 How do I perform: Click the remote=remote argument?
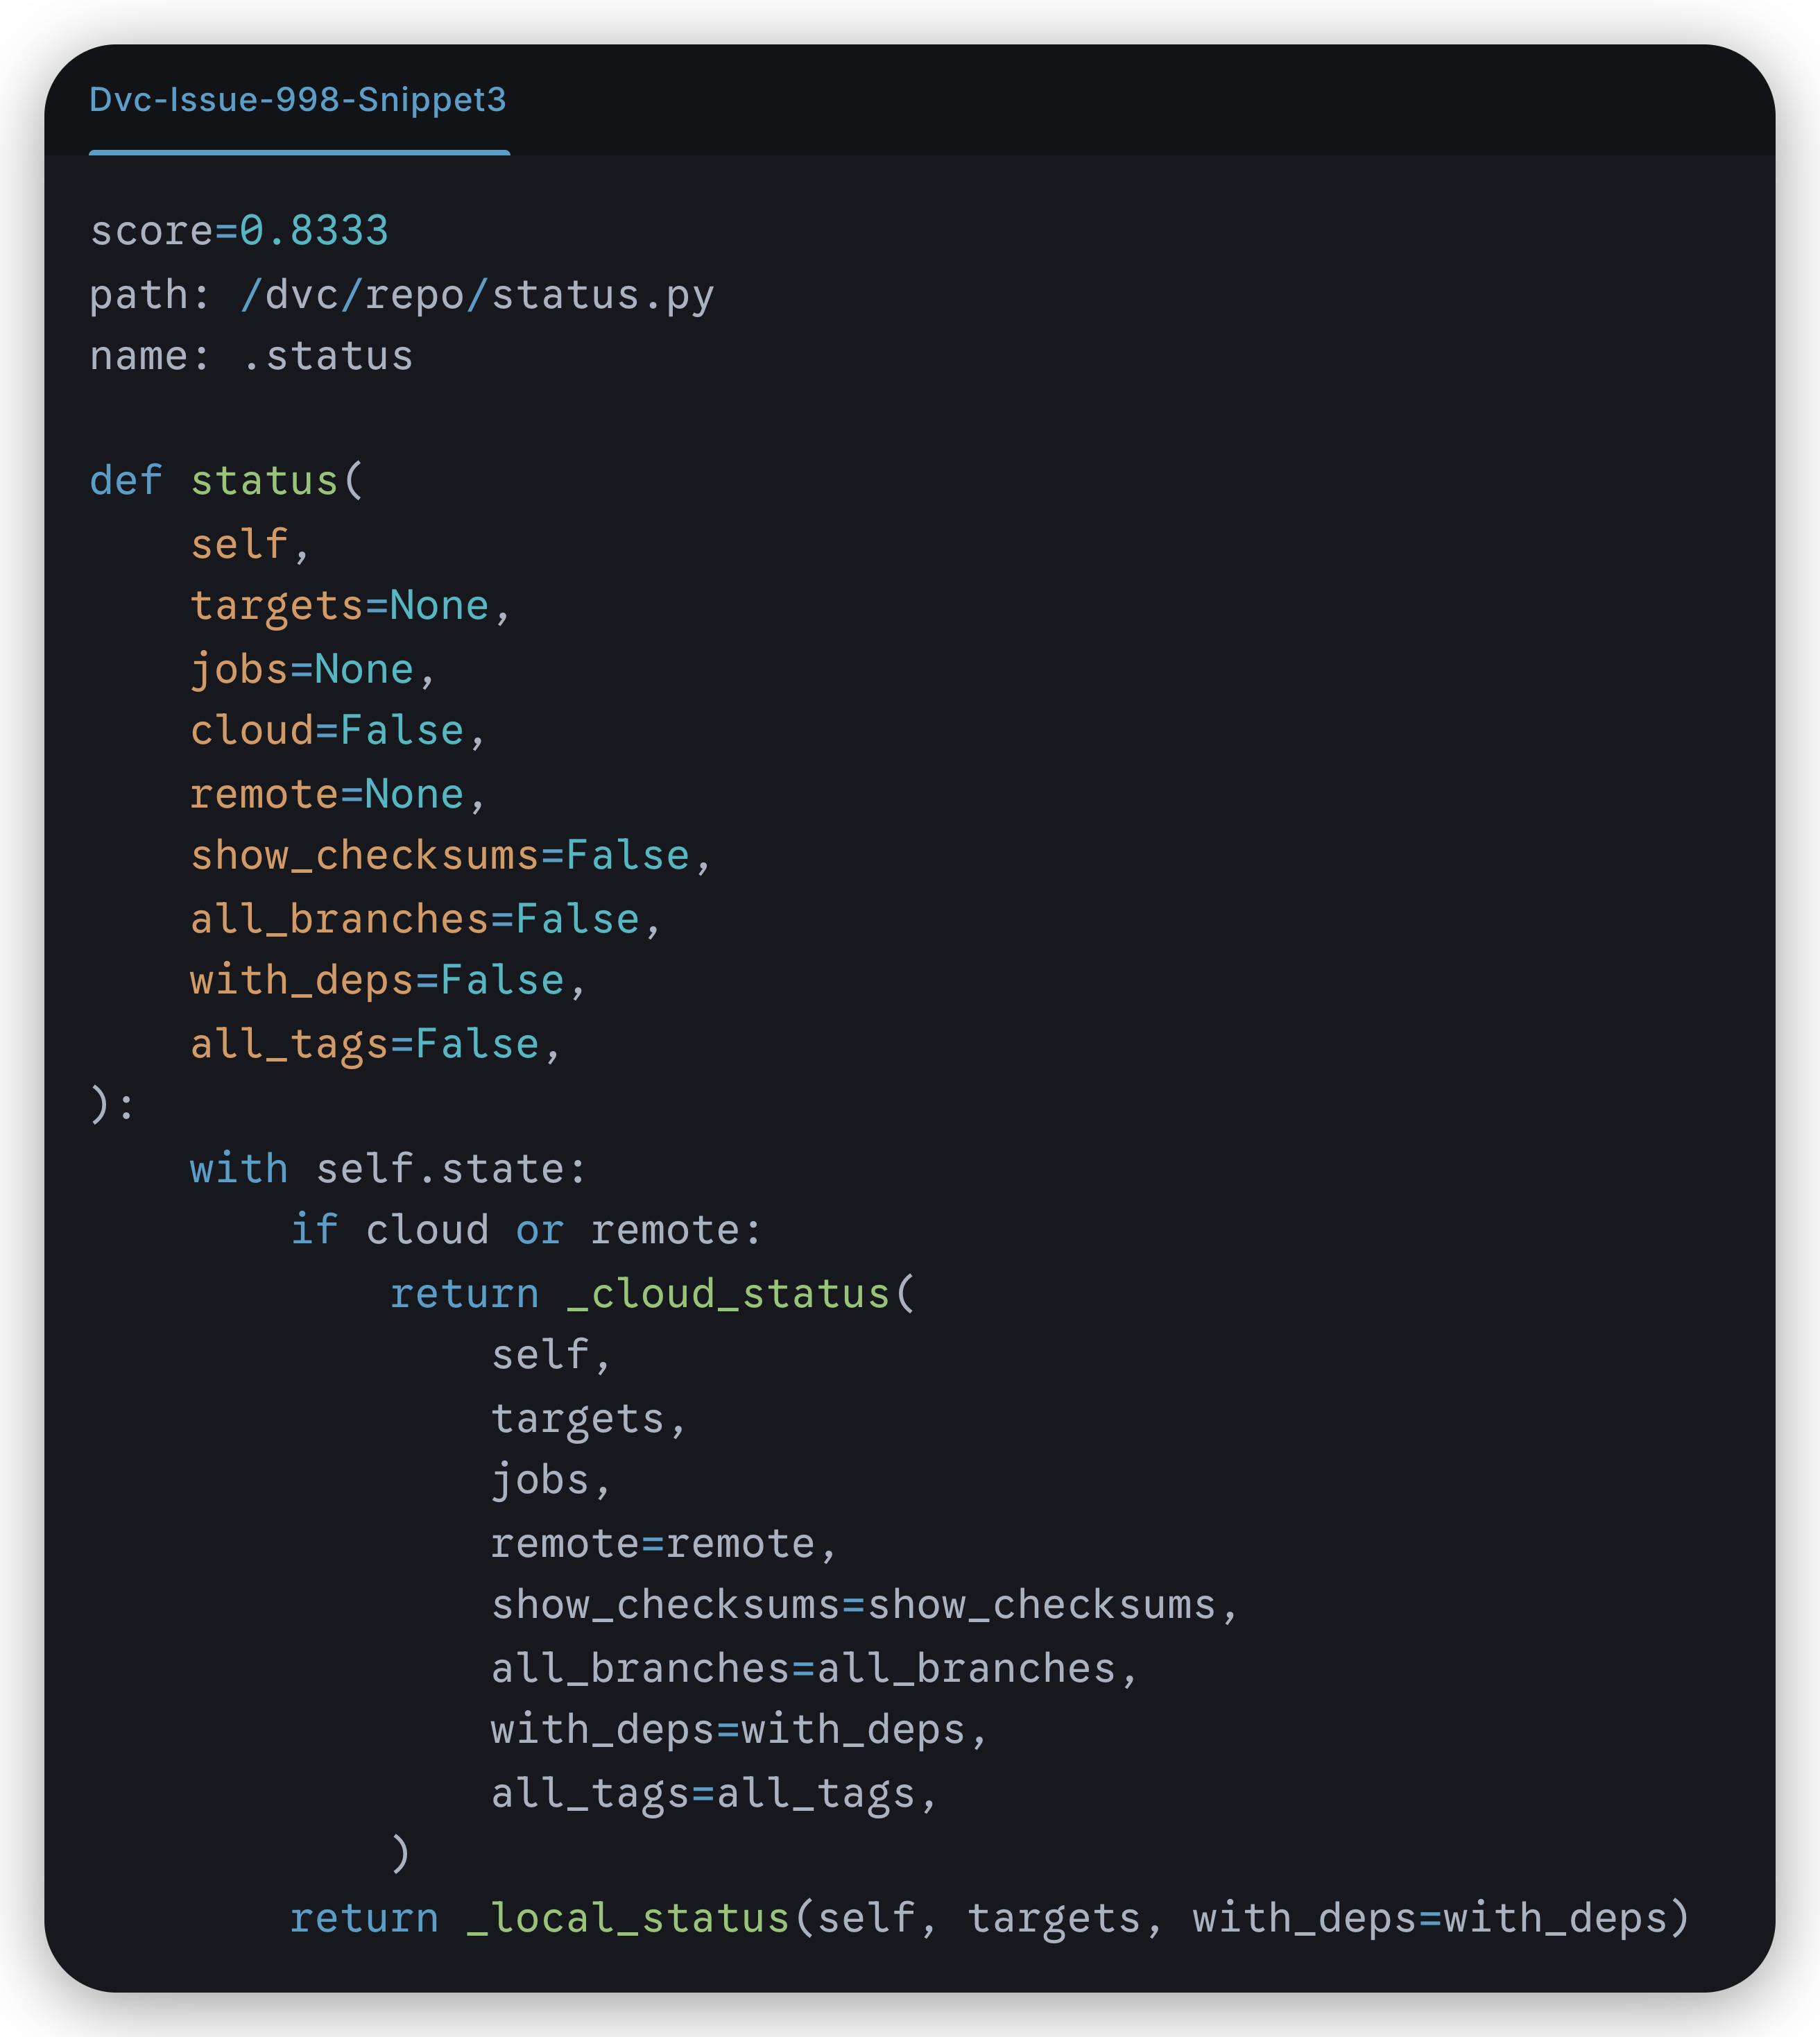point(652,1545)
